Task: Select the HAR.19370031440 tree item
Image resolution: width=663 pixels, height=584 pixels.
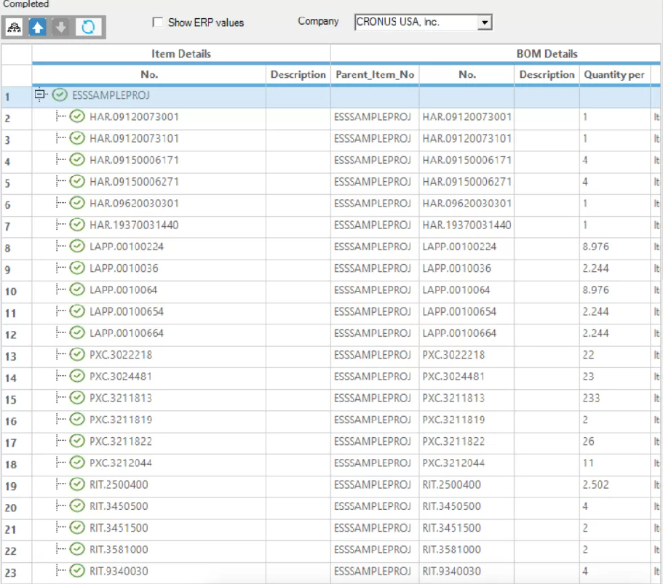Action: [x=134, y=225]
